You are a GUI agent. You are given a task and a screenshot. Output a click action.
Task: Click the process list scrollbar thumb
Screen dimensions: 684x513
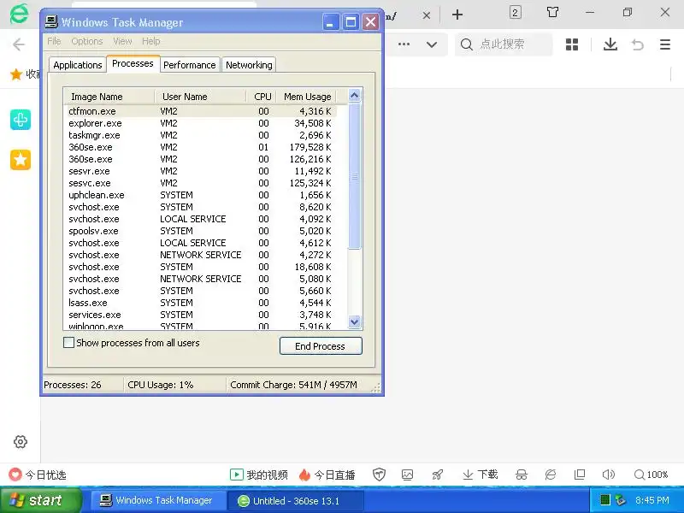point(354,175)
